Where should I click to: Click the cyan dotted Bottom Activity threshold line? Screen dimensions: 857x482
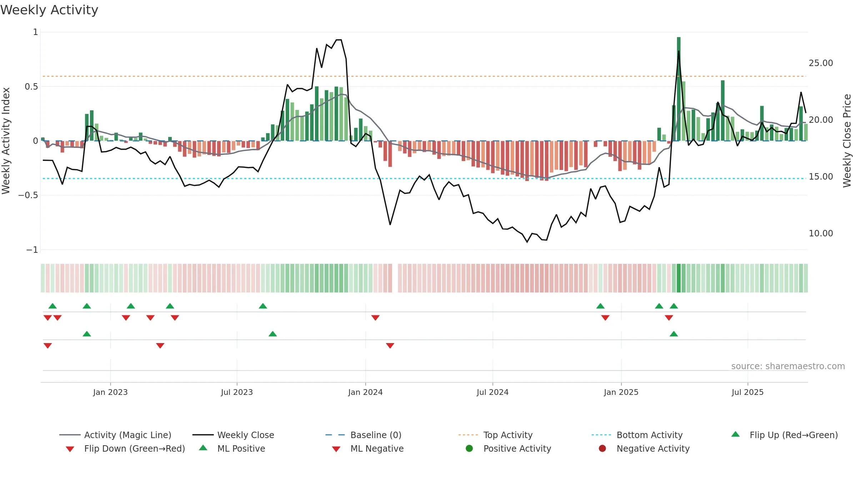[424, 178]
